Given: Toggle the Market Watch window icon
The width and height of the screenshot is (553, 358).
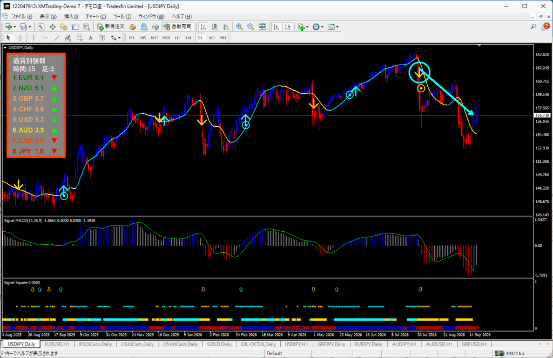Looking at the screenshot, I should [41, 27].
